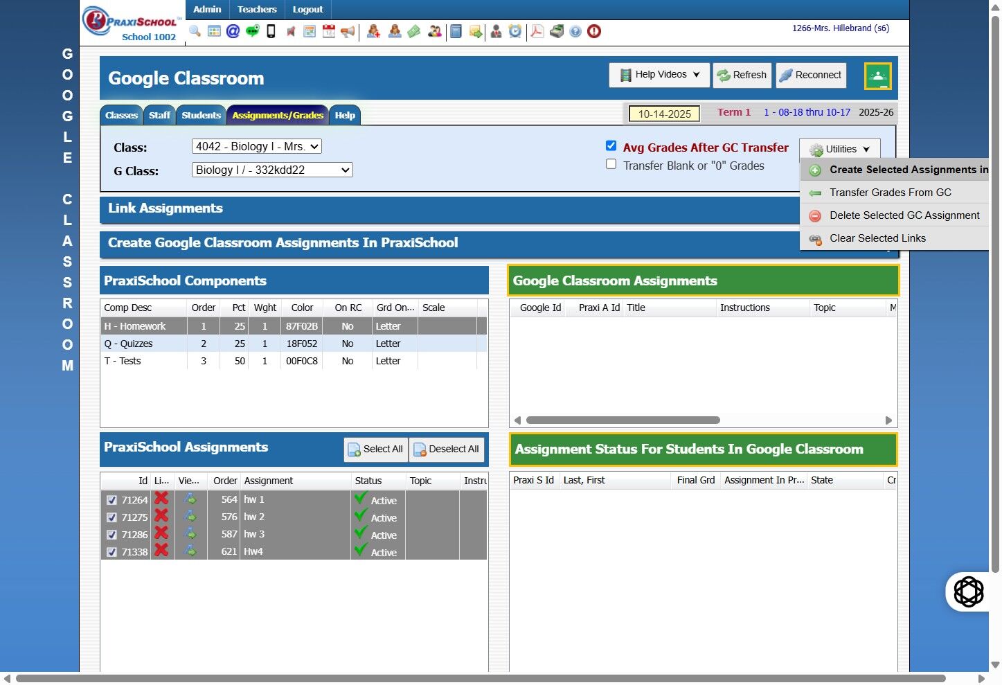Screen dimensions: 1002x685
Task: Choose Delete Selected GC Assignment
Action: click(x=895, y=215)
